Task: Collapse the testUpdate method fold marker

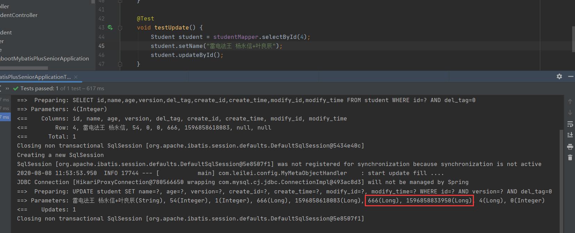Action: [120, 28]
